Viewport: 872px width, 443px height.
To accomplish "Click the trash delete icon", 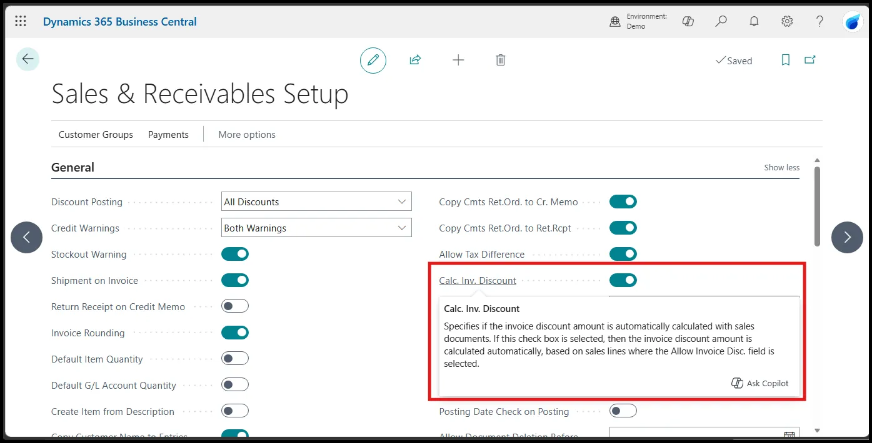I will point(501,60).
